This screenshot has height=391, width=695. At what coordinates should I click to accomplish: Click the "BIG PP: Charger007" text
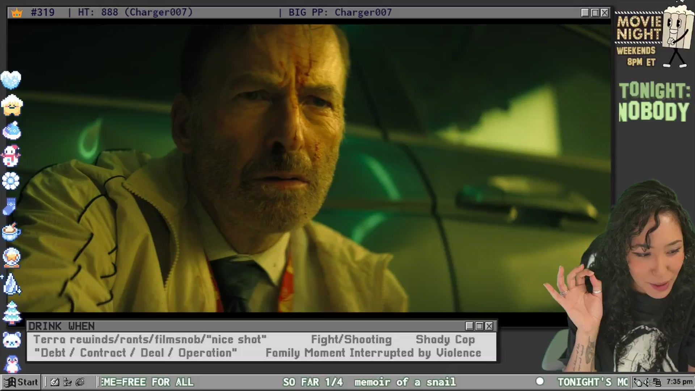coord(340,12)
